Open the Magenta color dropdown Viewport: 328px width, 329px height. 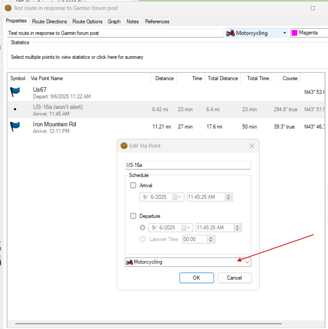click(x=309, y=33)
